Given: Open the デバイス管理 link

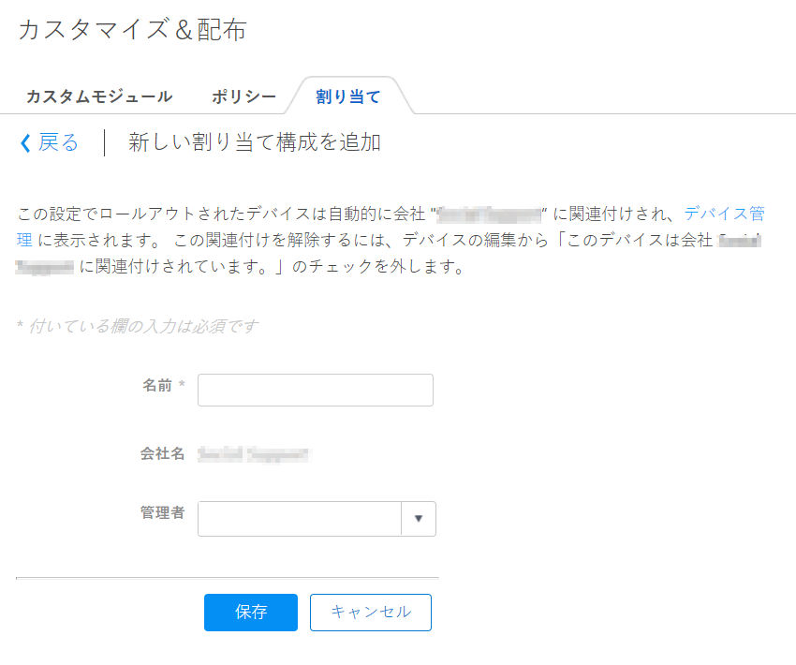Looking at the screenshot, I should click(725, 214).
